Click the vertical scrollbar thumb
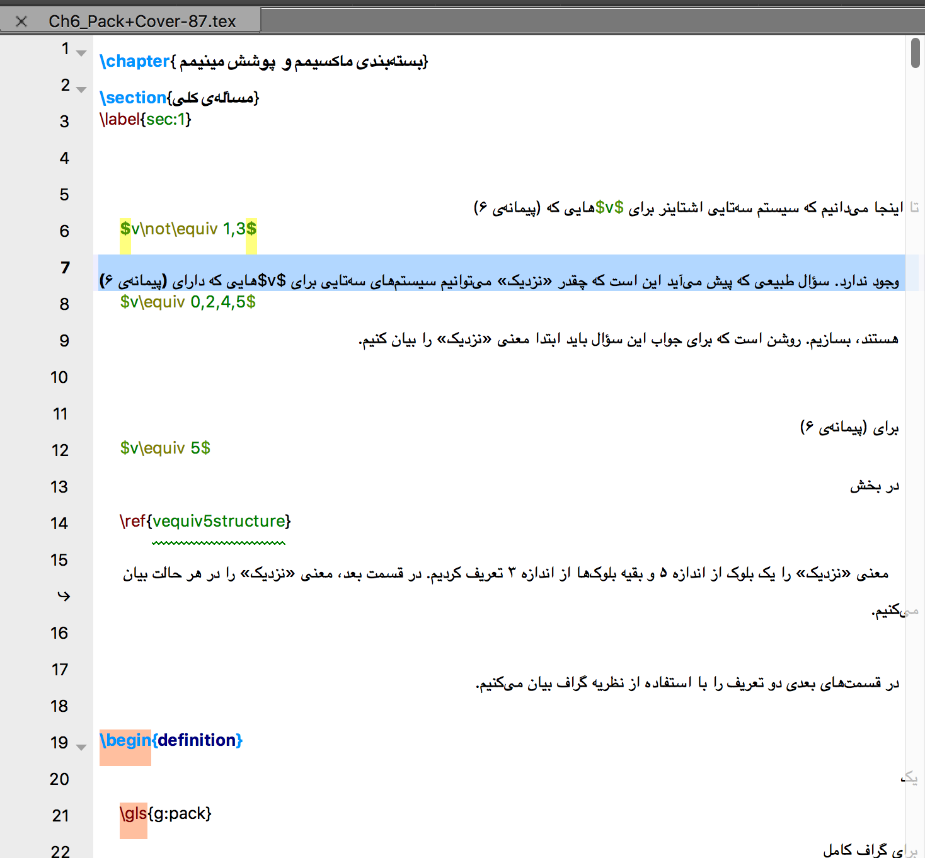This screenshot has width=925, height=858. pyautogui.click(x=916, y=53)
